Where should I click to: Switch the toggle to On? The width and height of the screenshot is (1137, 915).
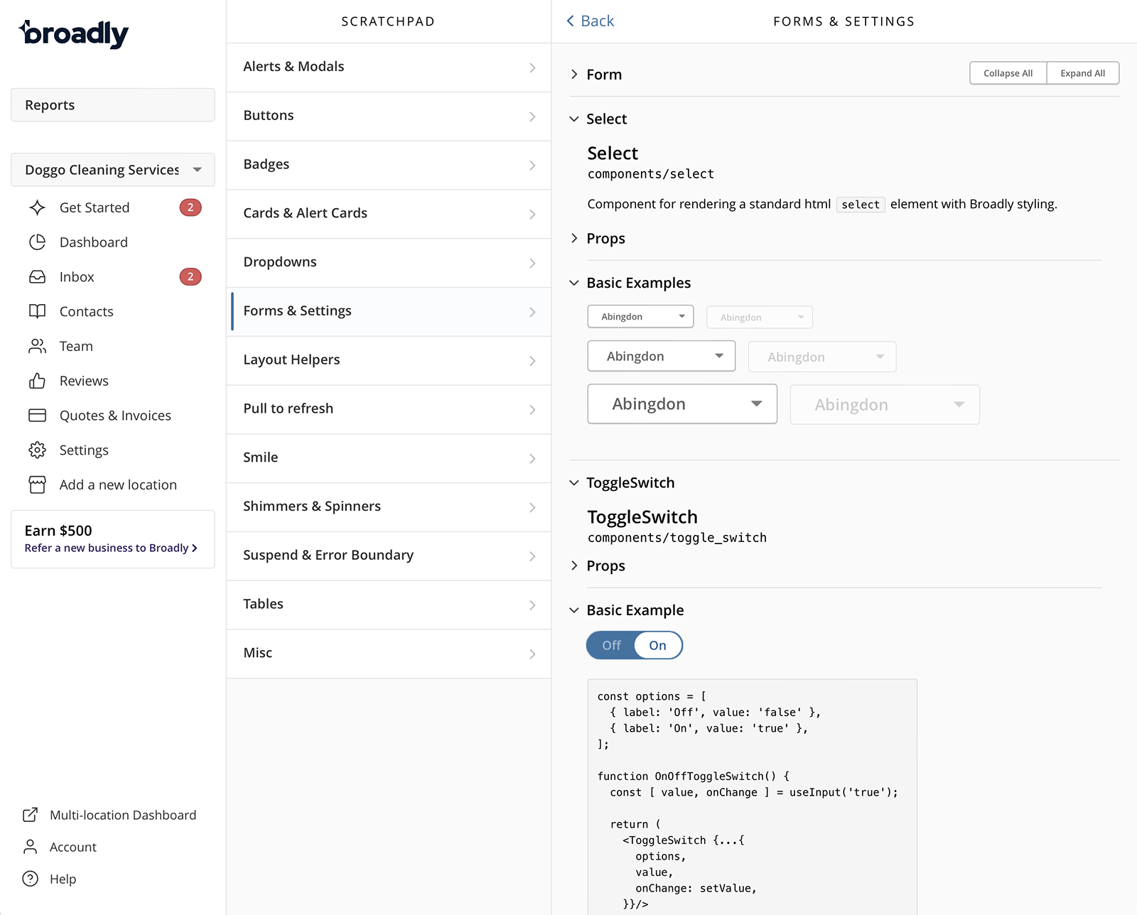658,645
